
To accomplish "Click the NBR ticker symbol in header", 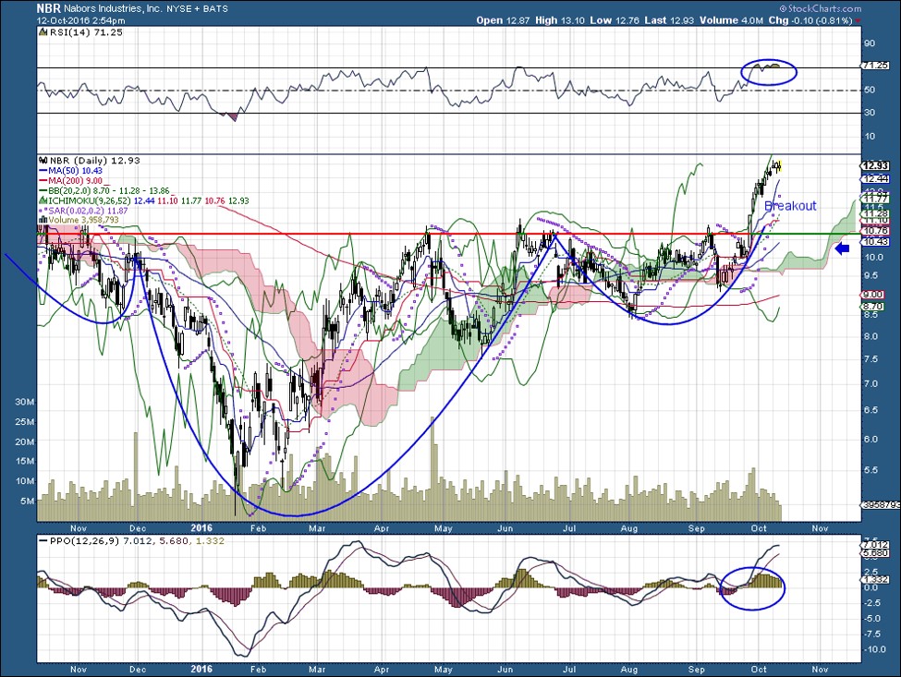I will click(48, 8).
